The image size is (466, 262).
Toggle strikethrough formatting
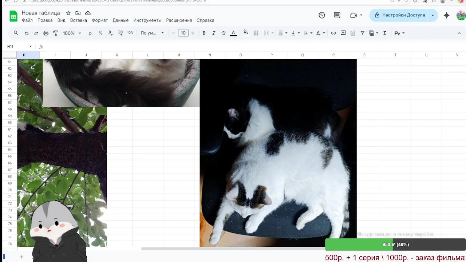(x=224, y=33)
